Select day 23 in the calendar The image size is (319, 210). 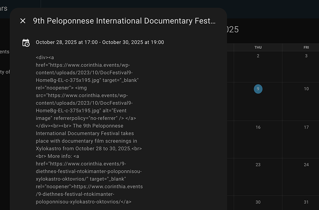258,165
